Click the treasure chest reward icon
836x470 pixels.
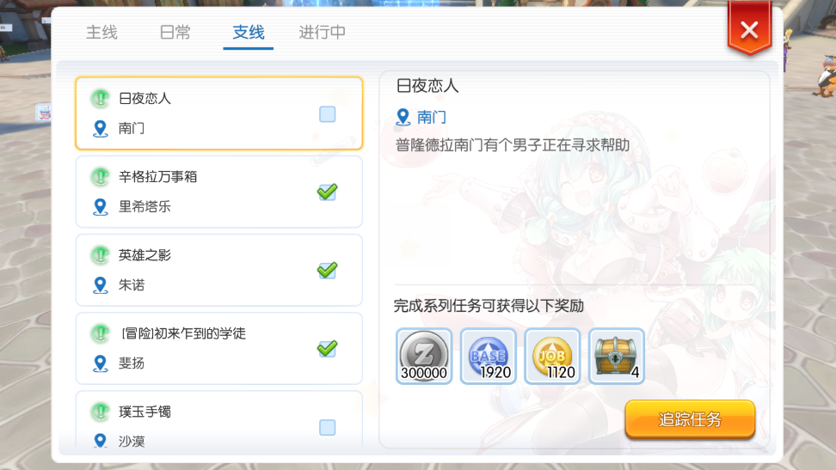click(617, 356)
